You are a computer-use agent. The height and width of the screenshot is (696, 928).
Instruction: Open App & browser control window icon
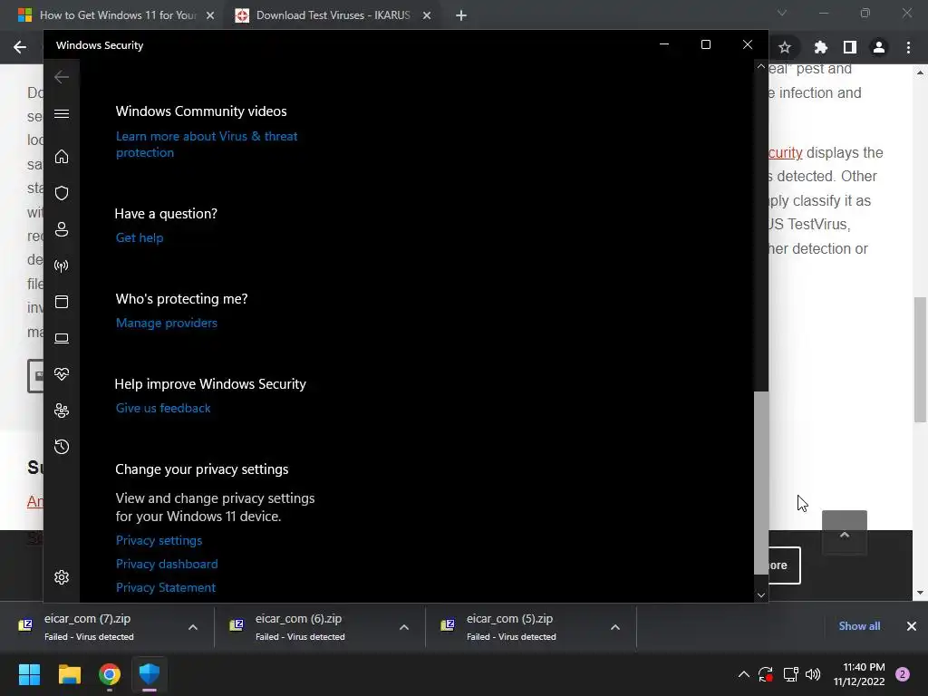pos(62,302)
